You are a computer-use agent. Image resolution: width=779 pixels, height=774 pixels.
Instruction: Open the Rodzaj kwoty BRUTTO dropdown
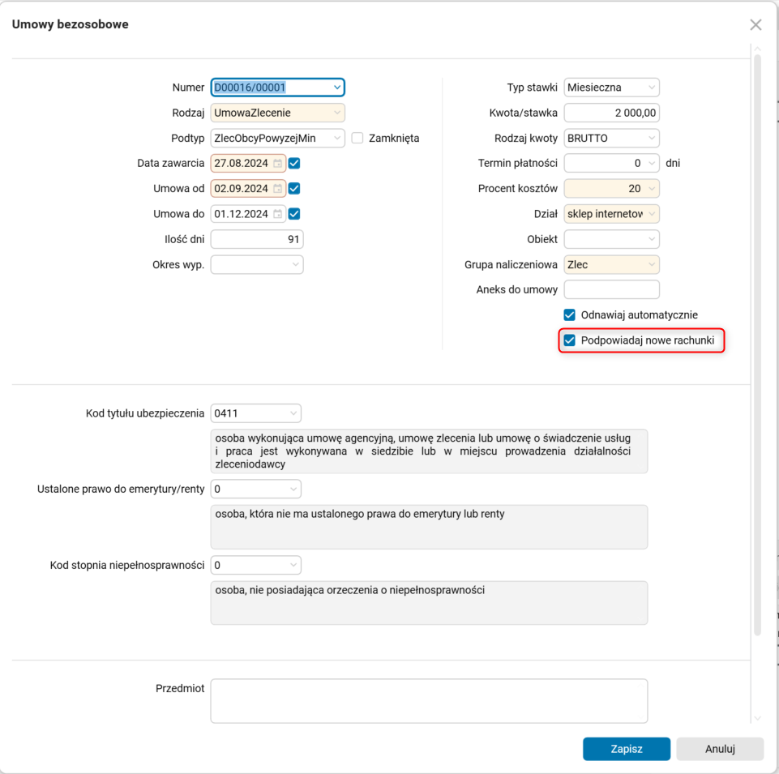coord(651,139)
